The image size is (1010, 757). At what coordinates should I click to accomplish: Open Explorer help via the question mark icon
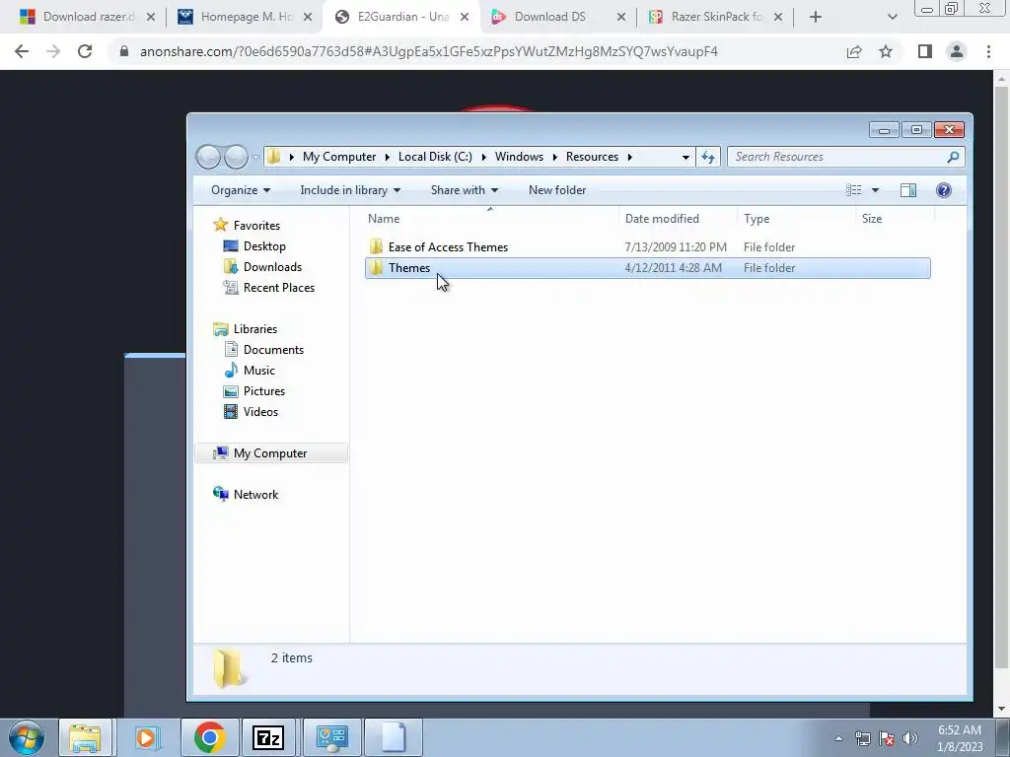[x=944, y=190]
